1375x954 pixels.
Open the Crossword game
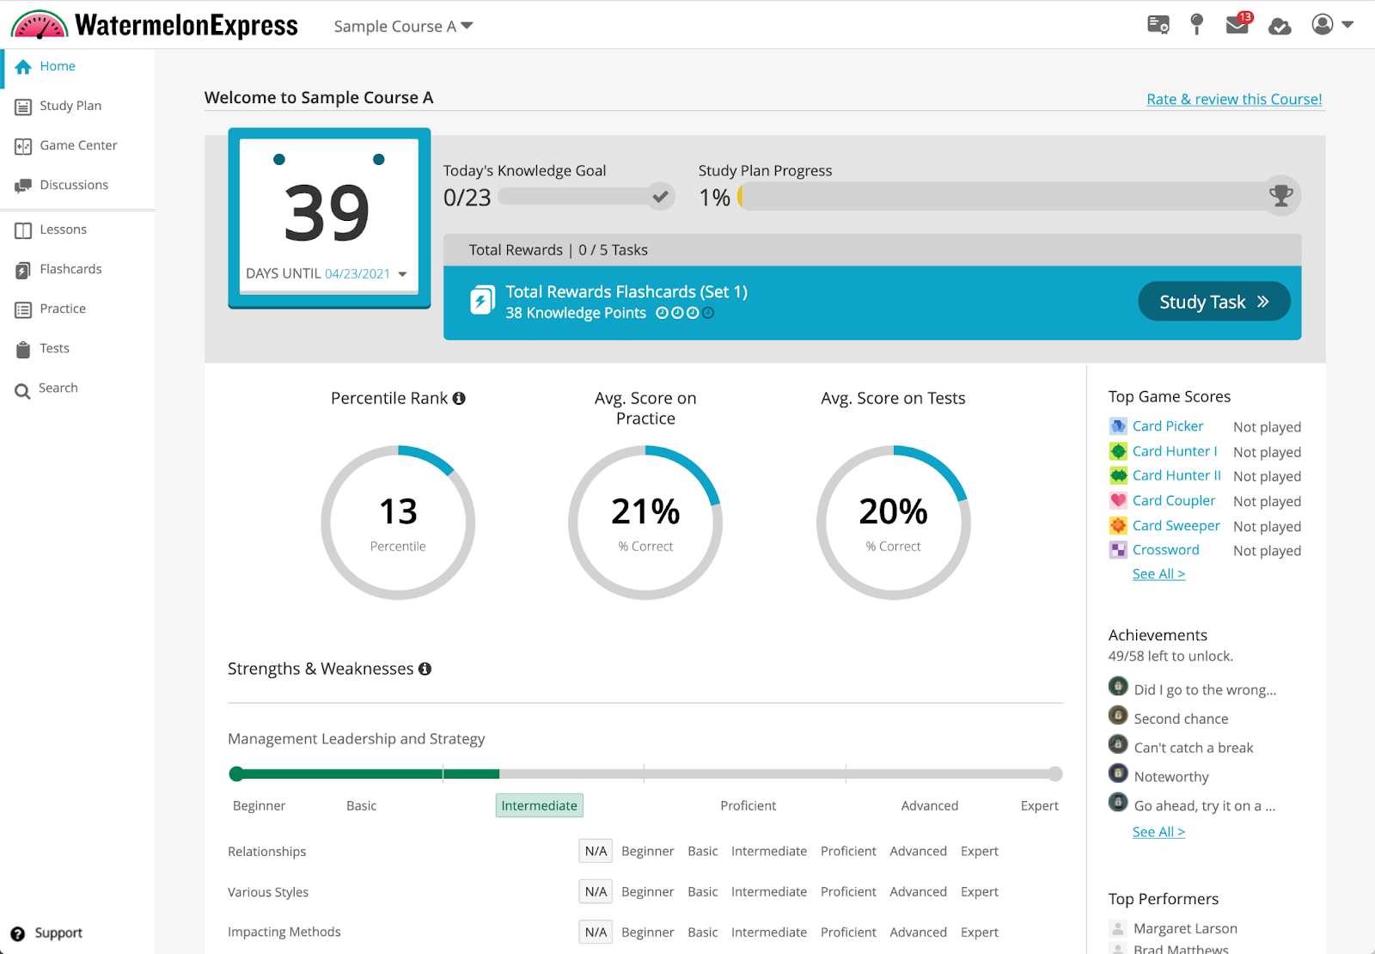click(1166, 550)
